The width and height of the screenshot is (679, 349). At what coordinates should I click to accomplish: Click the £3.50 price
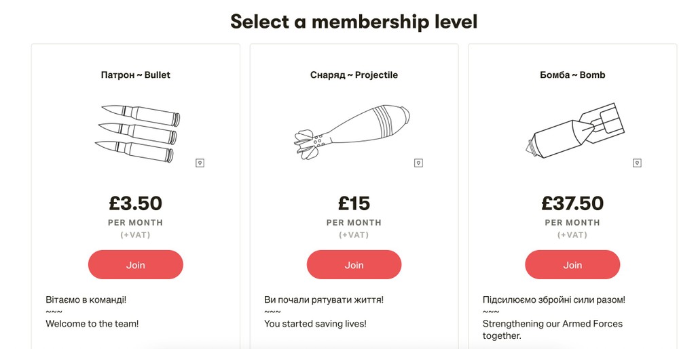tap(136, 203)
